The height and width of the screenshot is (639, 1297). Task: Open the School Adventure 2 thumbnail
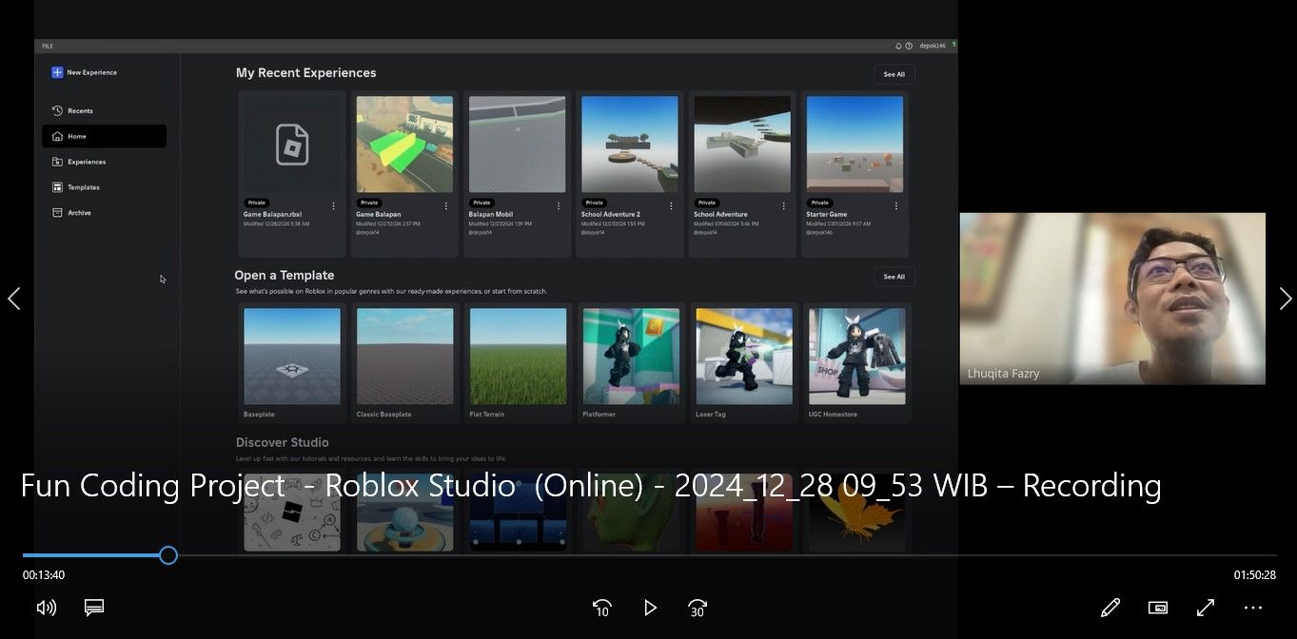coord(630,145)
